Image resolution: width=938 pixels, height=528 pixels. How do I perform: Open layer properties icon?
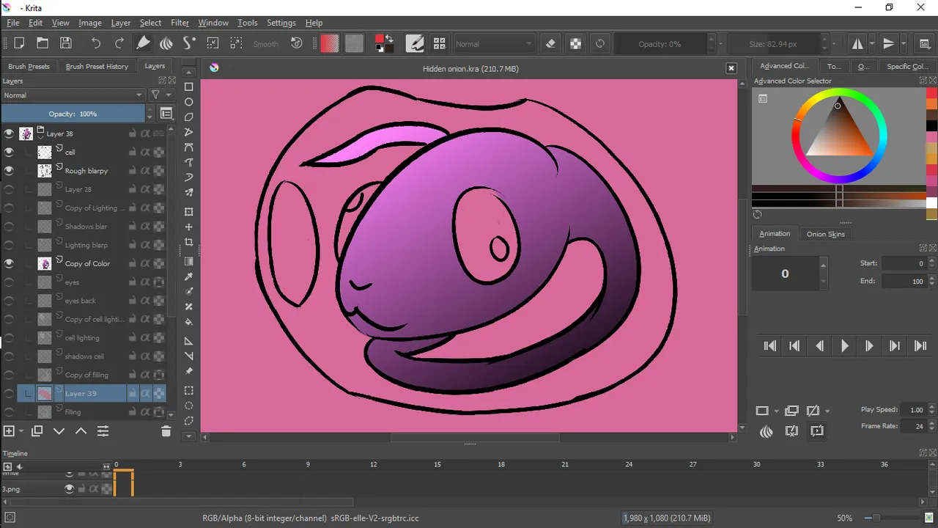pyautogui.click(x=103, y=431)
